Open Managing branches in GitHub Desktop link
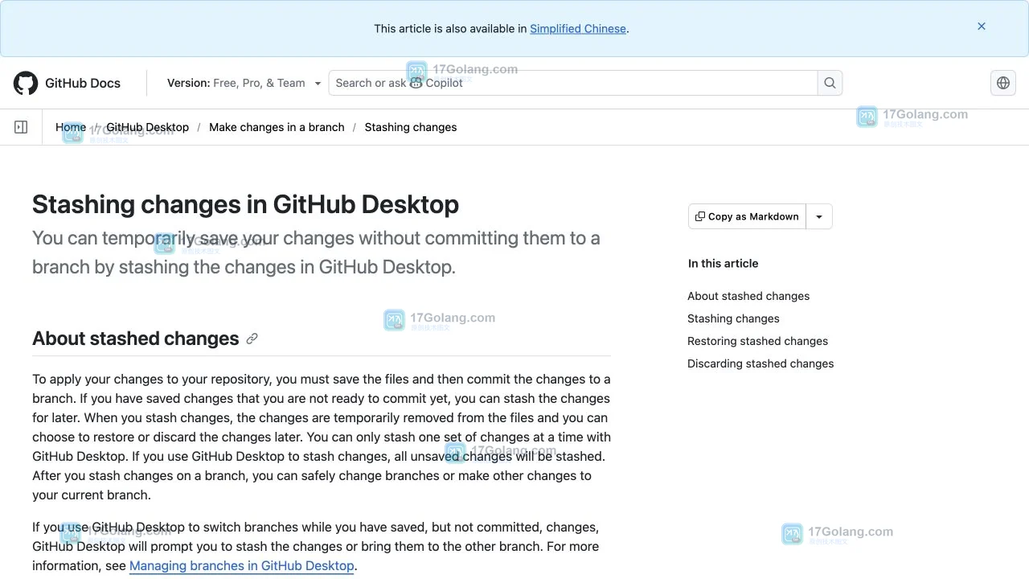Image resolution: width=1029 pixels, height=579 pixels. 241,565
